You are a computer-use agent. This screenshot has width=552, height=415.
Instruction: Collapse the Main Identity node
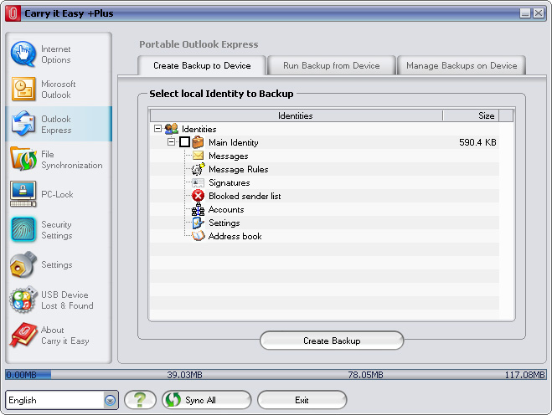[171, 142]
